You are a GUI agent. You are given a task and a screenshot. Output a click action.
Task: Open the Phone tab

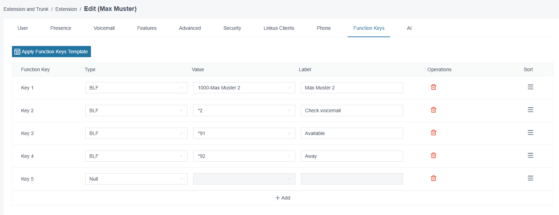(324, 28)
